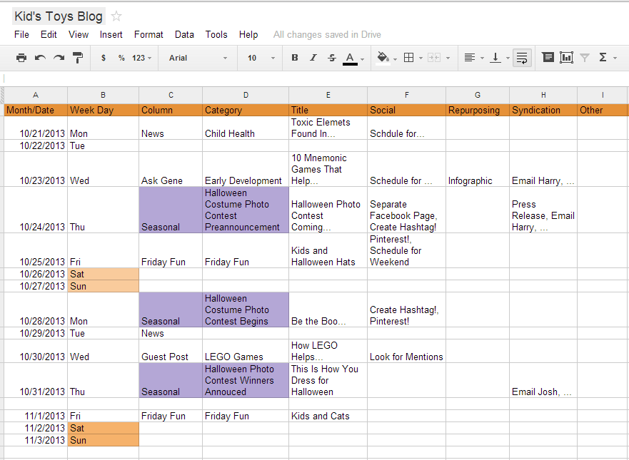This screenshot has width=629, height=460.
Task: Expand the font size 10 dropdown
Action: [x=261, y=58]
